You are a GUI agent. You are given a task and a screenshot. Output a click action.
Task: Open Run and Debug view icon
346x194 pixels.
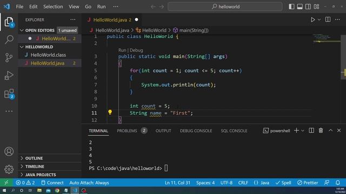tap(9, 75)
